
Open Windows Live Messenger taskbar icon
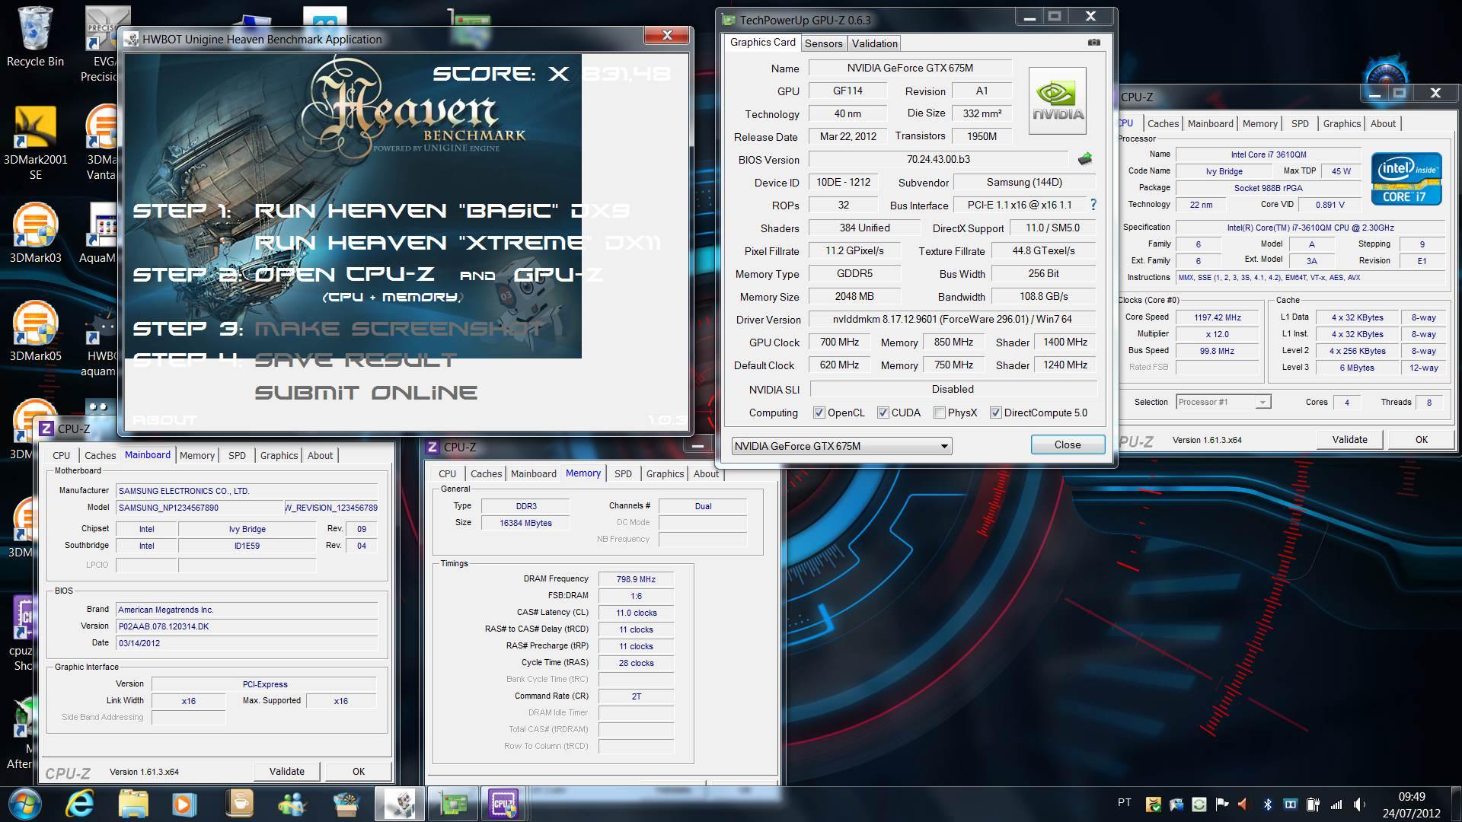pos(292,804)
